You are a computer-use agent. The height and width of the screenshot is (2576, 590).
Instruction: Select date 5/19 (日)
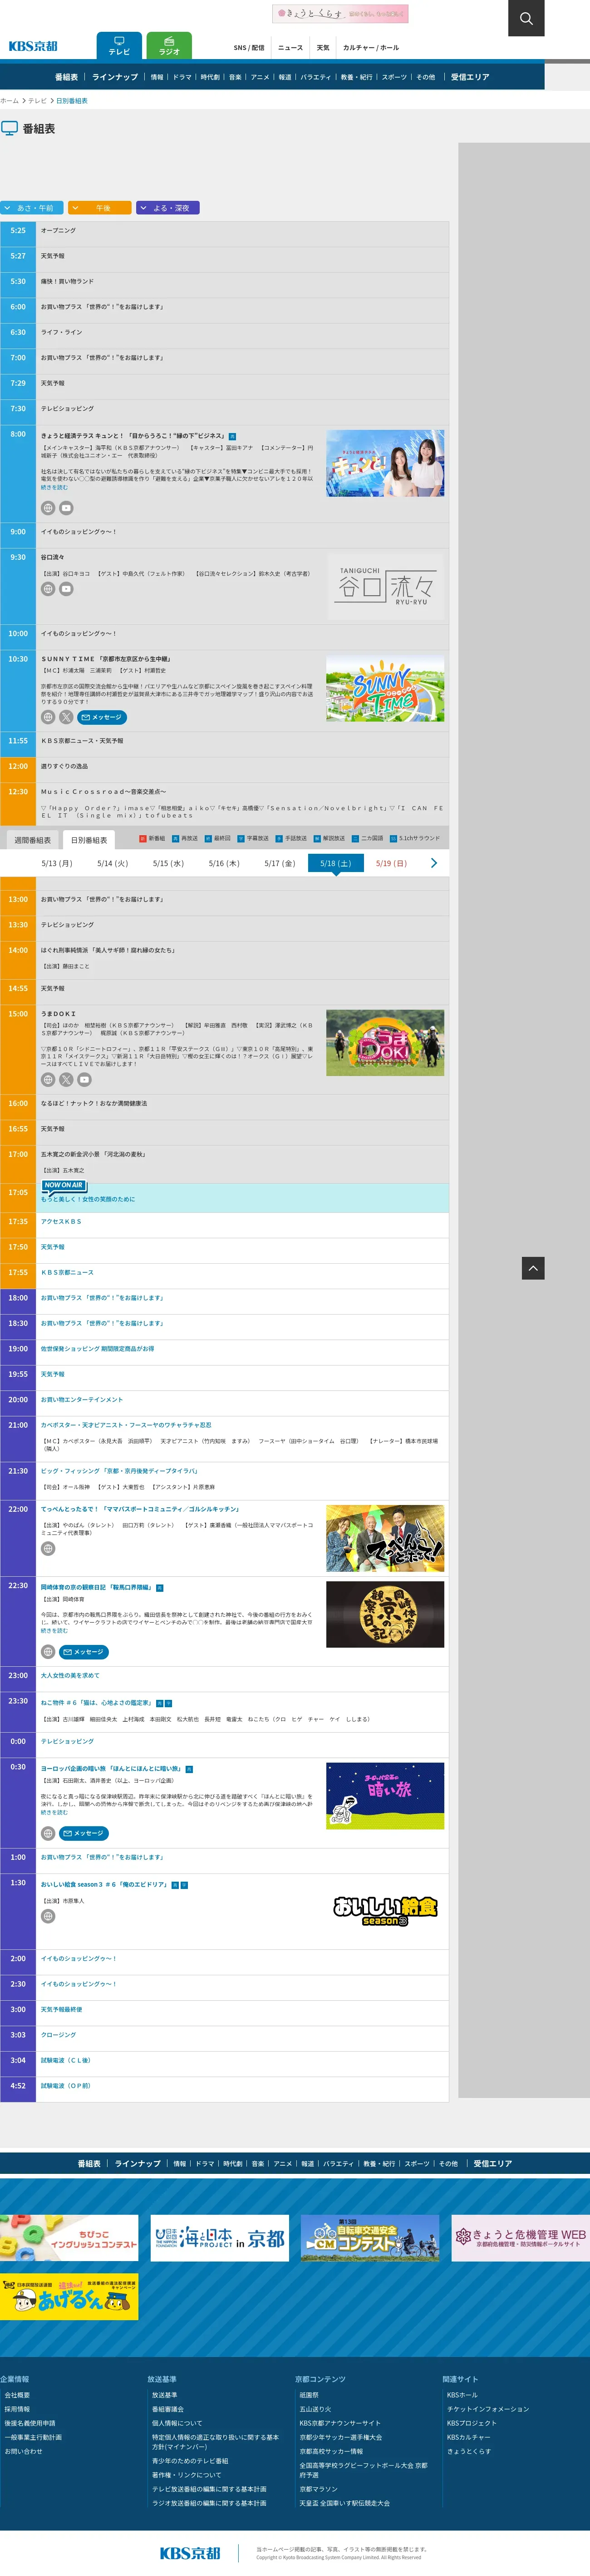[391, 863]
